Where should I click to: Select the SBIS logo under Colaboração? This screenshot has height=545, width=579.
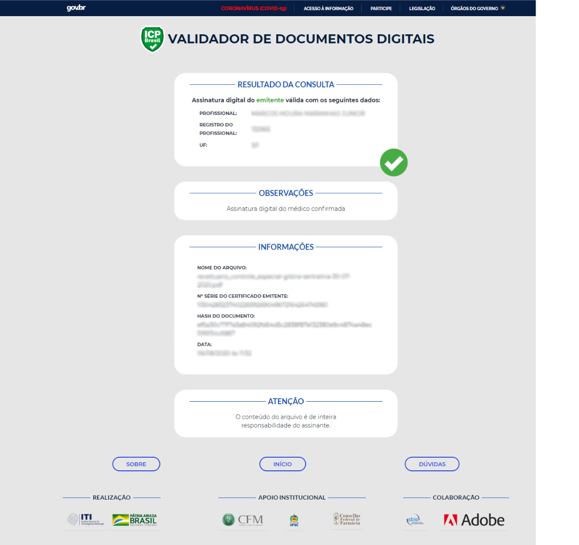point(415,520)
